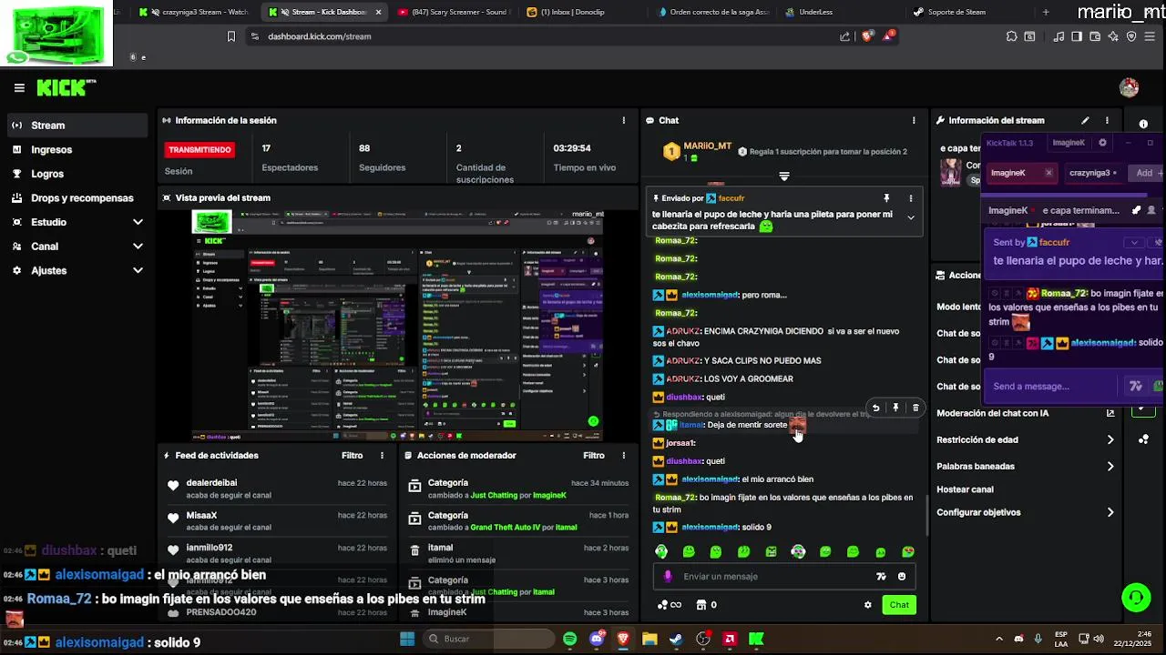This screenshot has height=655, width=1166.
Task: Bookmark the page with bookmark icon
Action: 231,36
